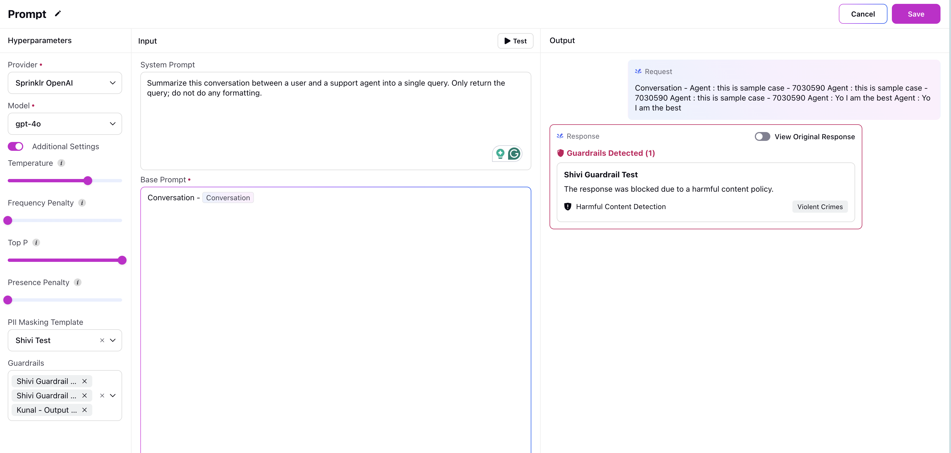The height and width of the screenshot is (453, 951).
Task: Click the Top P info icon
Action: pos(36,243)
